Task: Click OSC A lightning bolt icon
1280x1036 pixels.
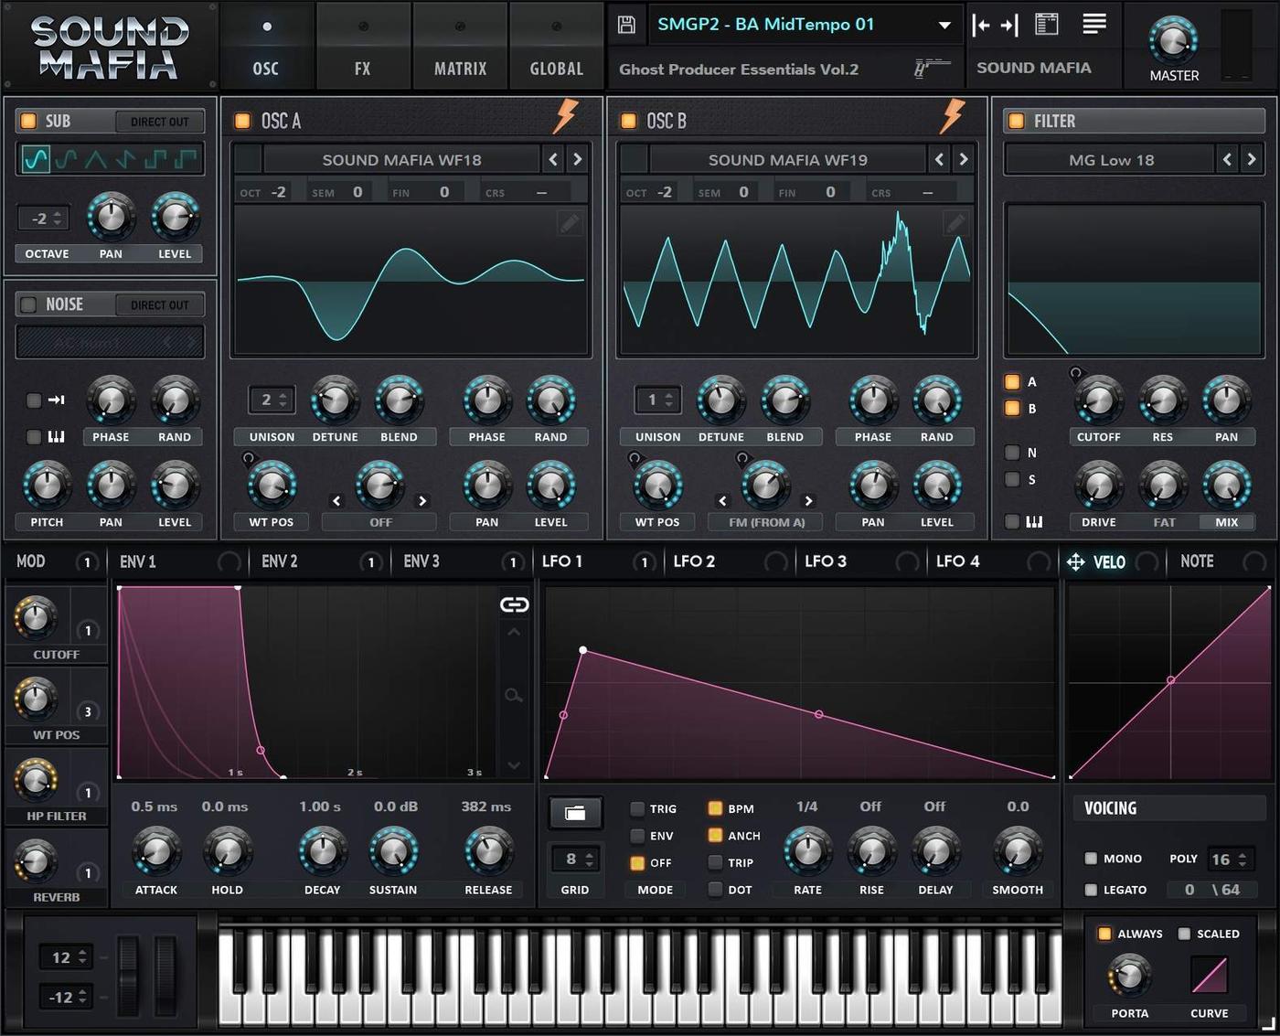Action: pos(566,117)
